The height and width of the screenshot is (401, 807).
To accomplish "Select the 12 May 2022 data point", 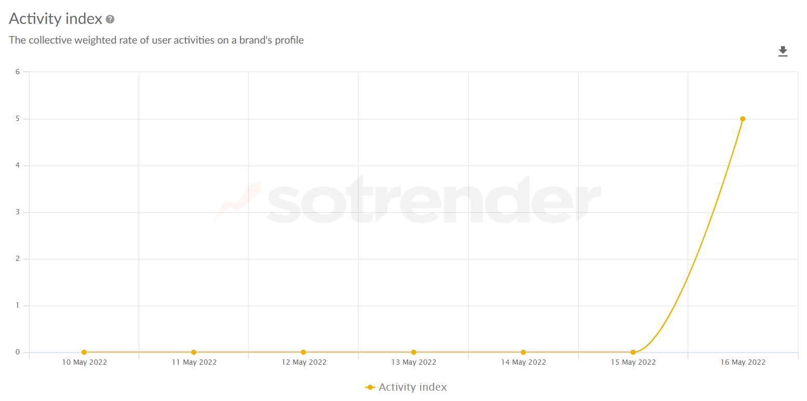I will (304, 352).
